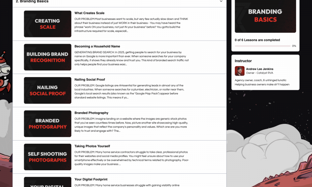Viewport: 312px width, 187px height.
Task: Open the Your Digital Footprint thumbnail
Action: pos(48,182)
